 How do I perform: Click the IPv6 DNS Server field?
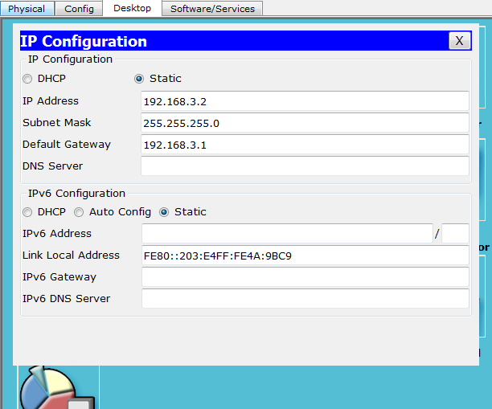305,299
